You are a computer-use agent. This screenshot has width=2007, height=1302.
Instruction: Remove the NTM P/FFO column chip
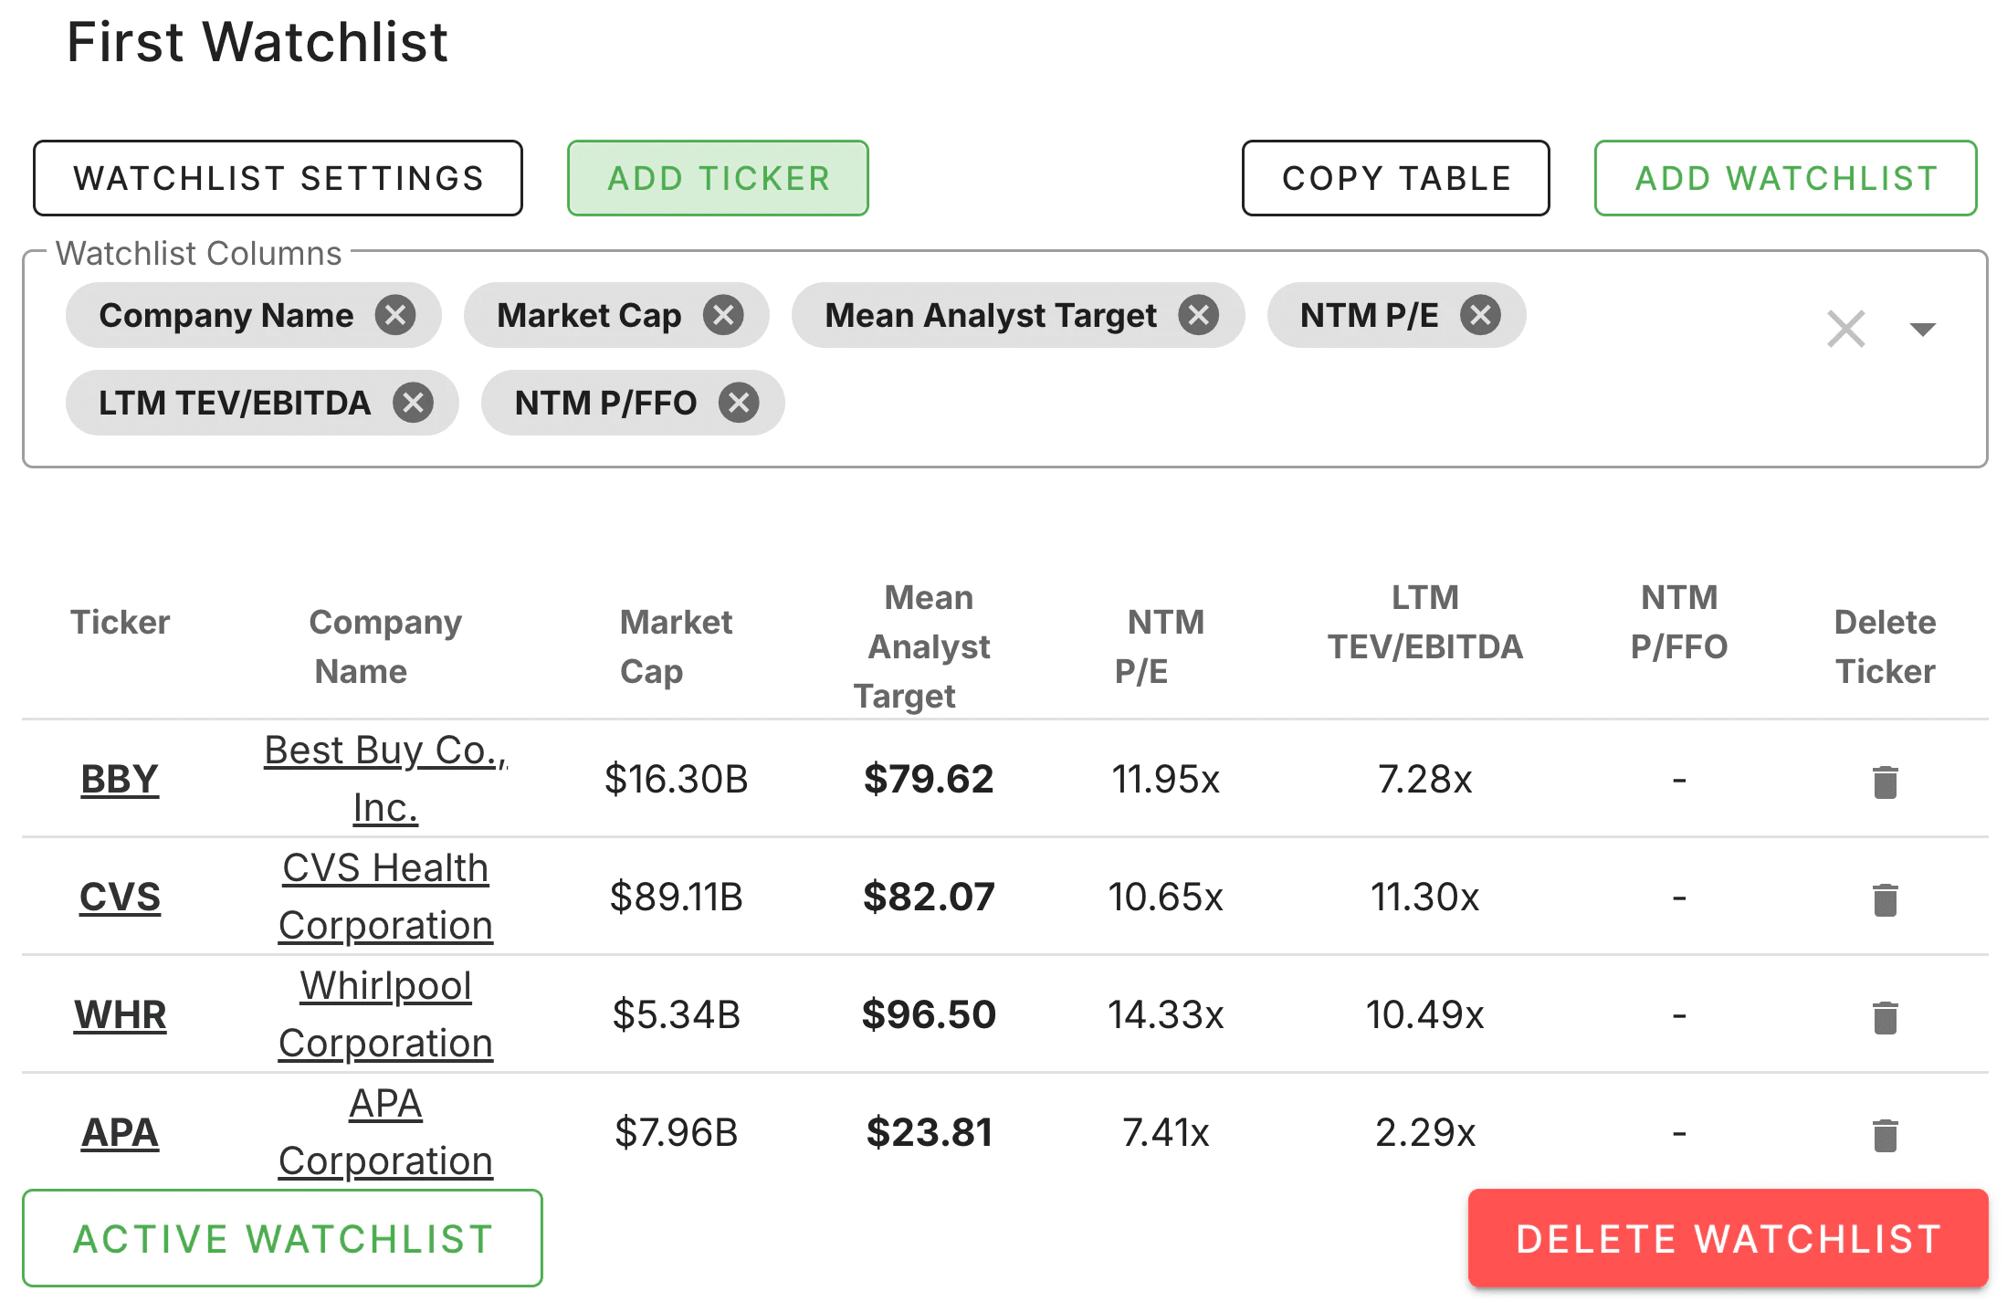pos(739,403)
